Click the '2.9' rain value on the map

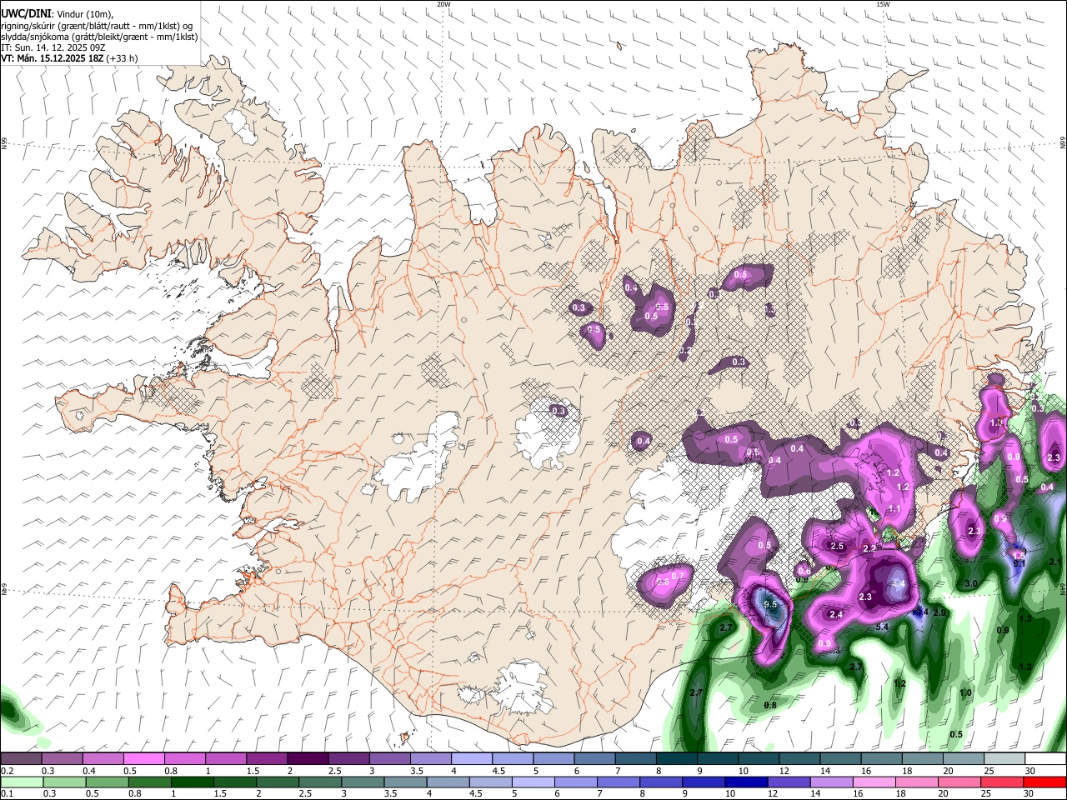[x=939, y=612]
